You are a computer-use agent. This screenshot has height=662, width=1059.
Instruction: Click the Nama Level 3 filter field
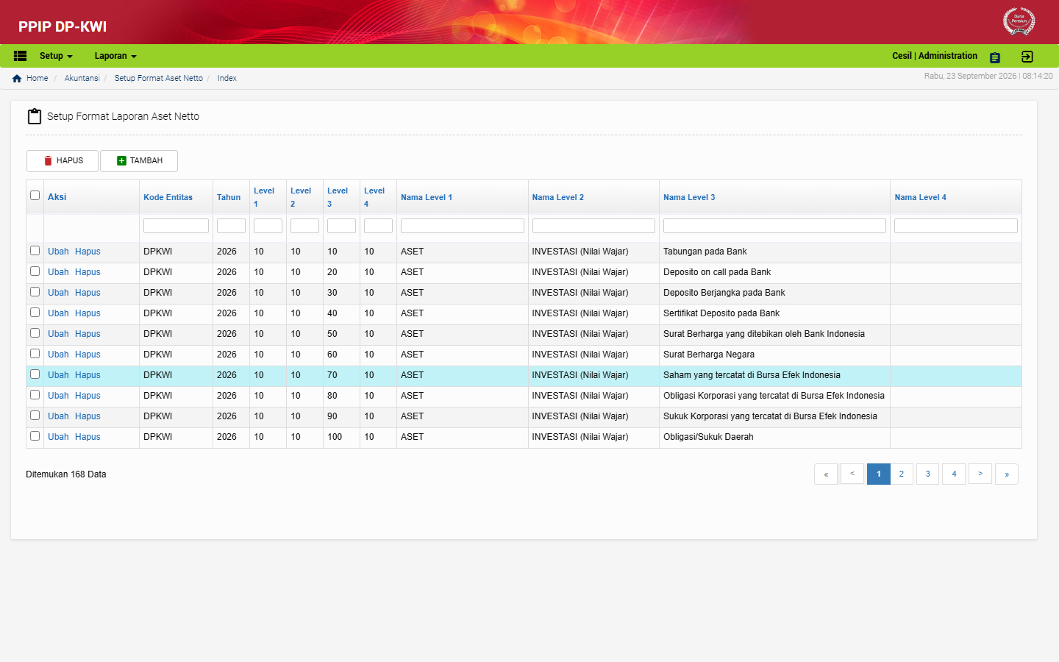click(774, 226)
